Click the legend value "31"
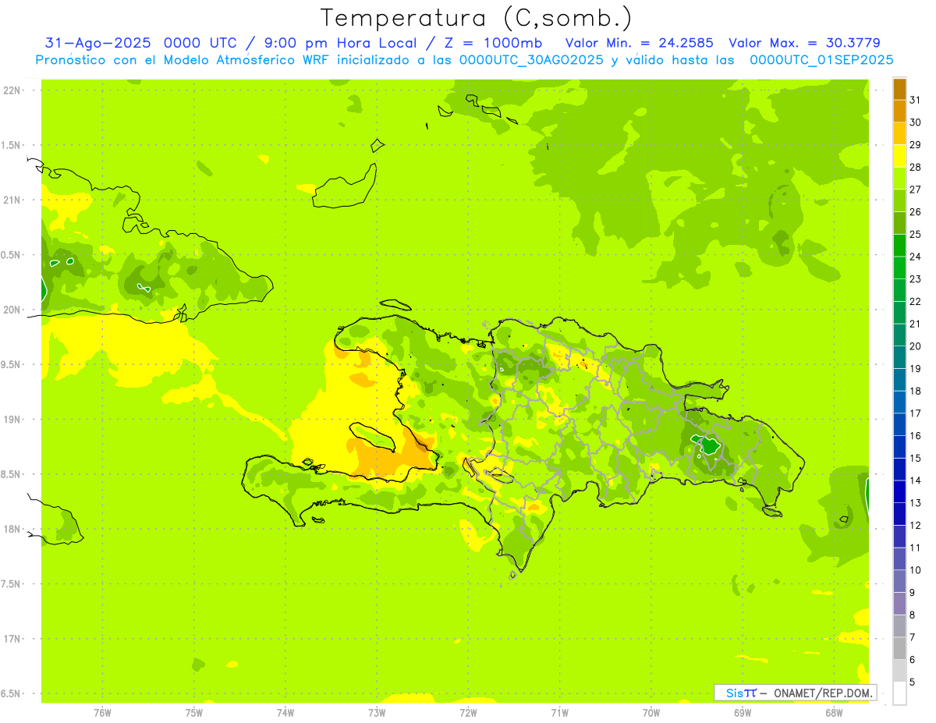 [x=915, y=100]
